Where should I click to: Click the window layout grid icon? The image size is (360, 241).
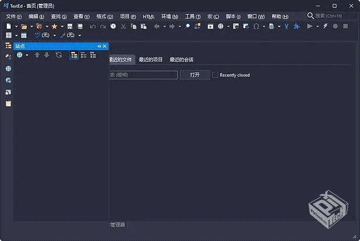pos(9,35)
